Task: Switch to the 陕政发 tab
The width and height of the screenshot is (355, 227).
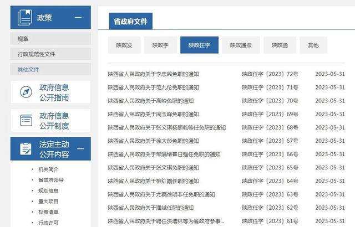Action: [124, 45]
